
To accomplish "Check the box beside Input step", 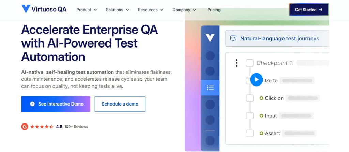I will pyautogui.click(x=250, y=116).
